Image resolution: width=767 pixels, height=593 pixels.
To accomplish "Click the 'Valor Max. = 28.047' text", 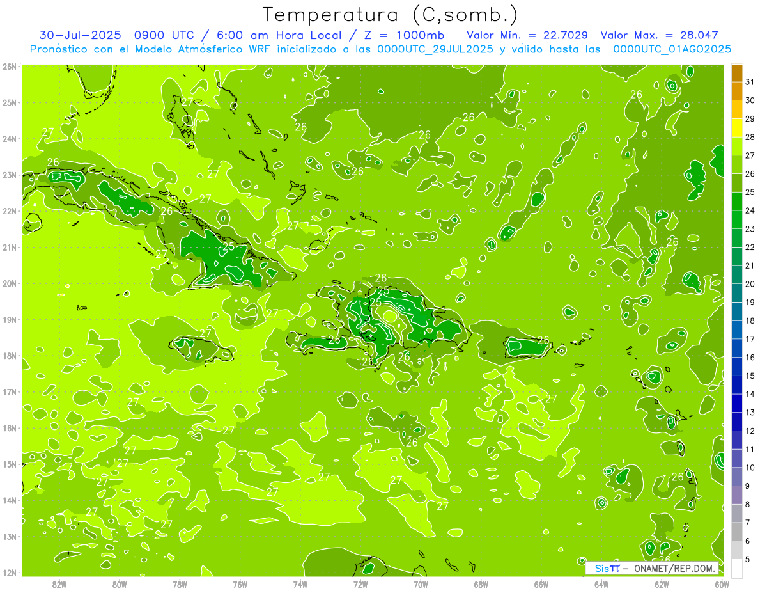I will click(661, 35).
